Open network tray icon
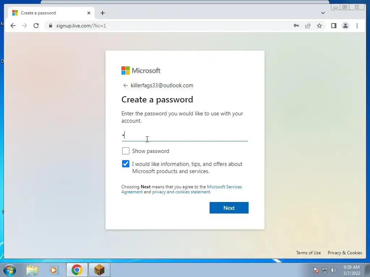Viewport: 370px width, 277px height. click(x=325, y=270)
